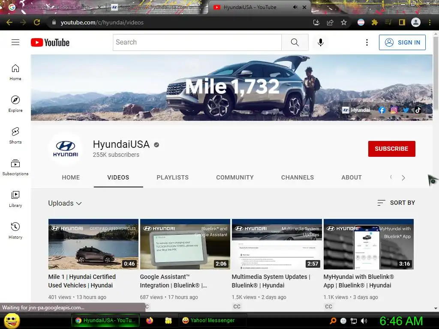Click title "Multimedia System Updates | Bluelink"

271,281
